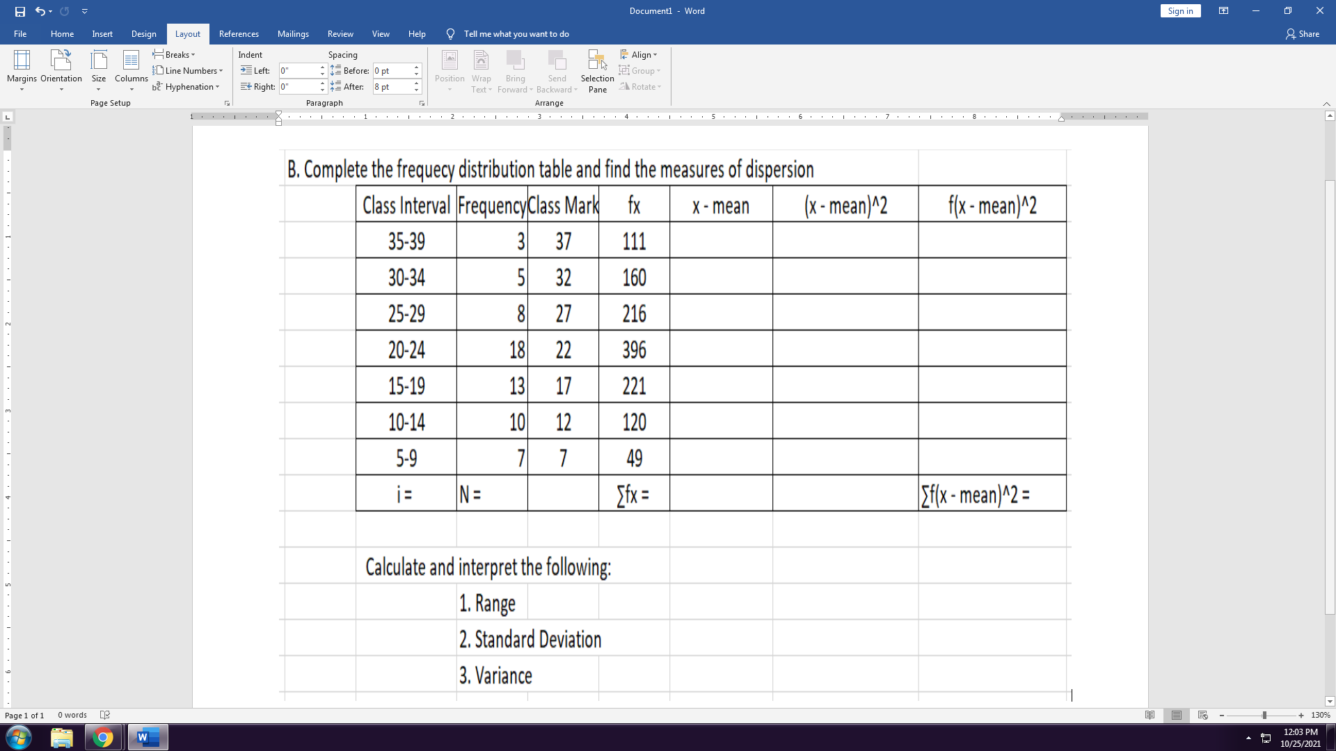Open the Line Numbers dropdown
Image resolution: width=1336 pixels, height=751 pixels.
click(x=189, y=70)
